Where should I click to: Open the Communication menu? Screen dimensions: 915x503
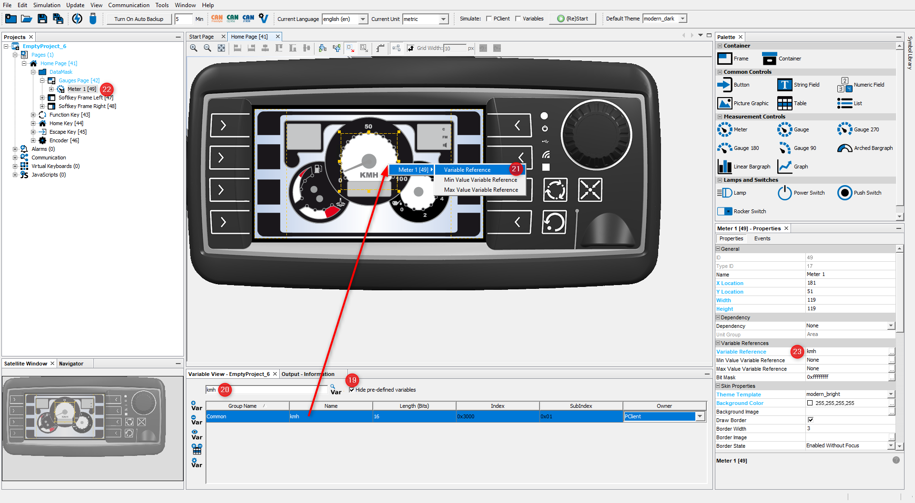coord(129,5)
